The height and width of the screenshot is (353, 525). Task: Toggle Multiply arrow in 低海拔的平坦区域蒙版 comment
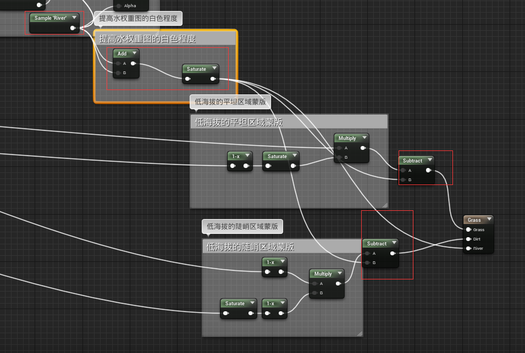point(364,137)
